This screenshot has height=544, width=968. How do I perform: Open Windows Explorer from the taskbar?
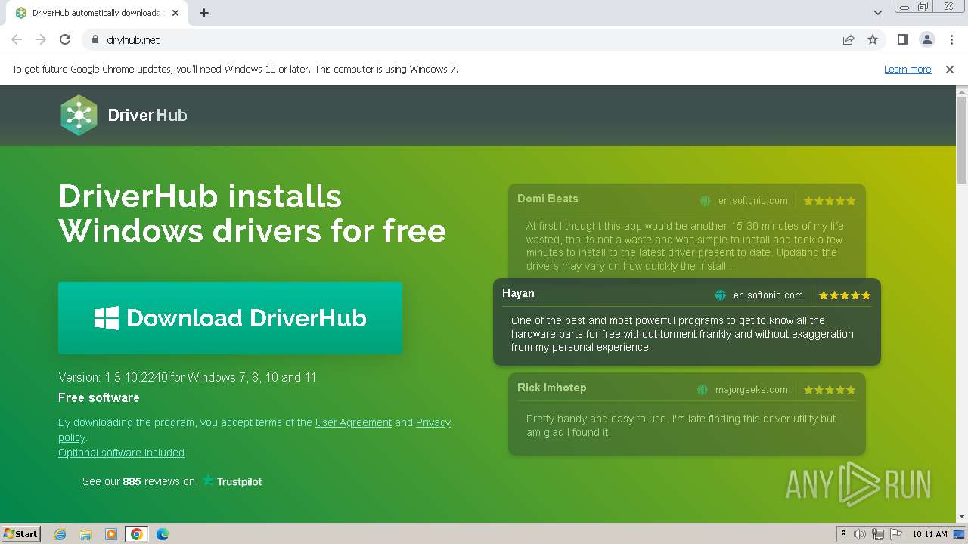click(x=85, y=534)
